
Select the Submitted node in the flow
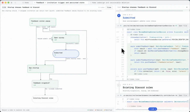66,54
